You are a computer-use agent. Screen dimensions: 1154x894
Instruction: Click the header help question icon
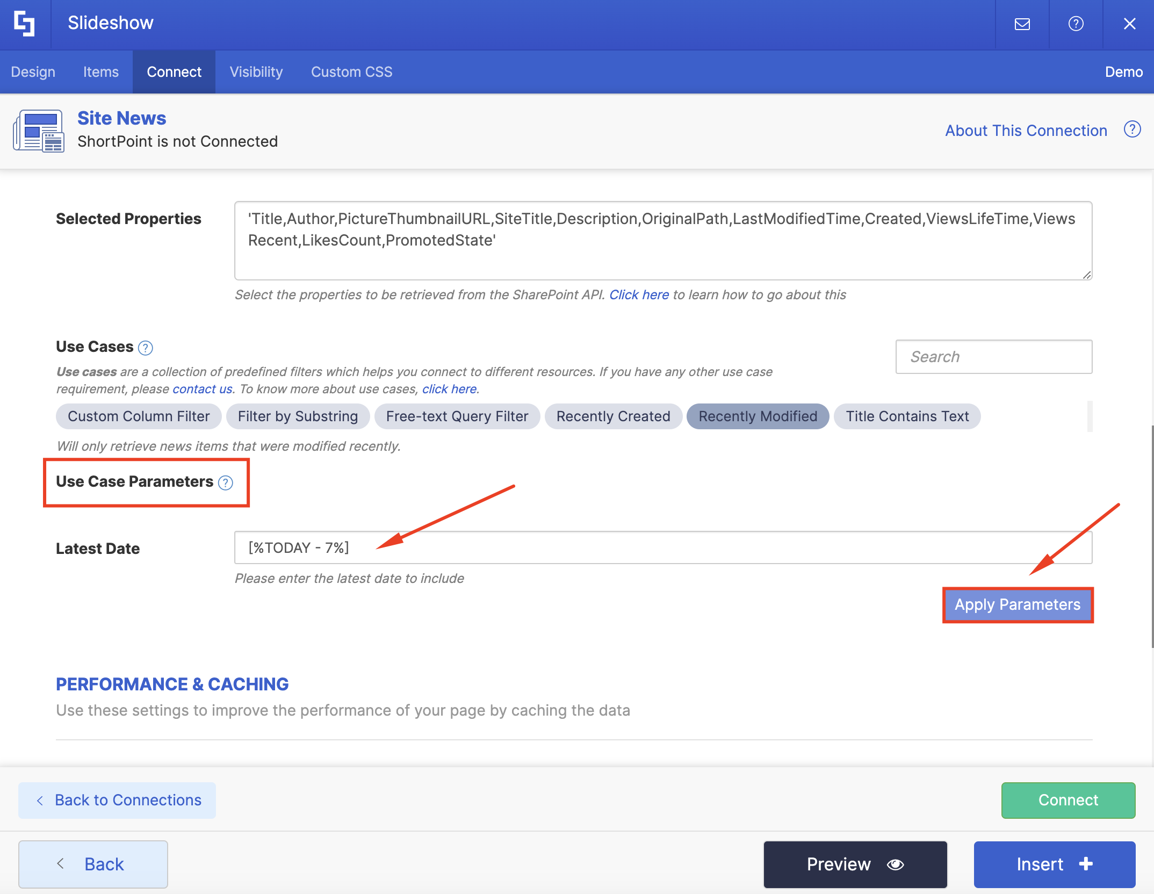click(x=1076, y=24)
